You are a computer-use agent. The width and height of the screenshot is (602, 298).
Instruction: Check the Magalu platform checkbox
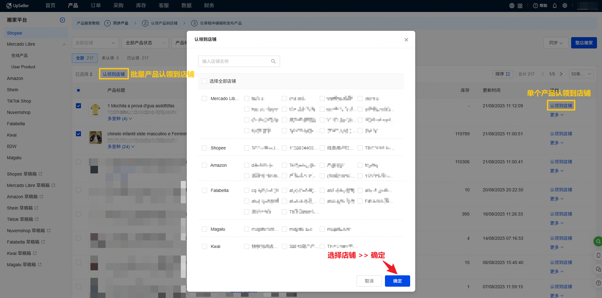pyautogui.click(x=204, y=229)
